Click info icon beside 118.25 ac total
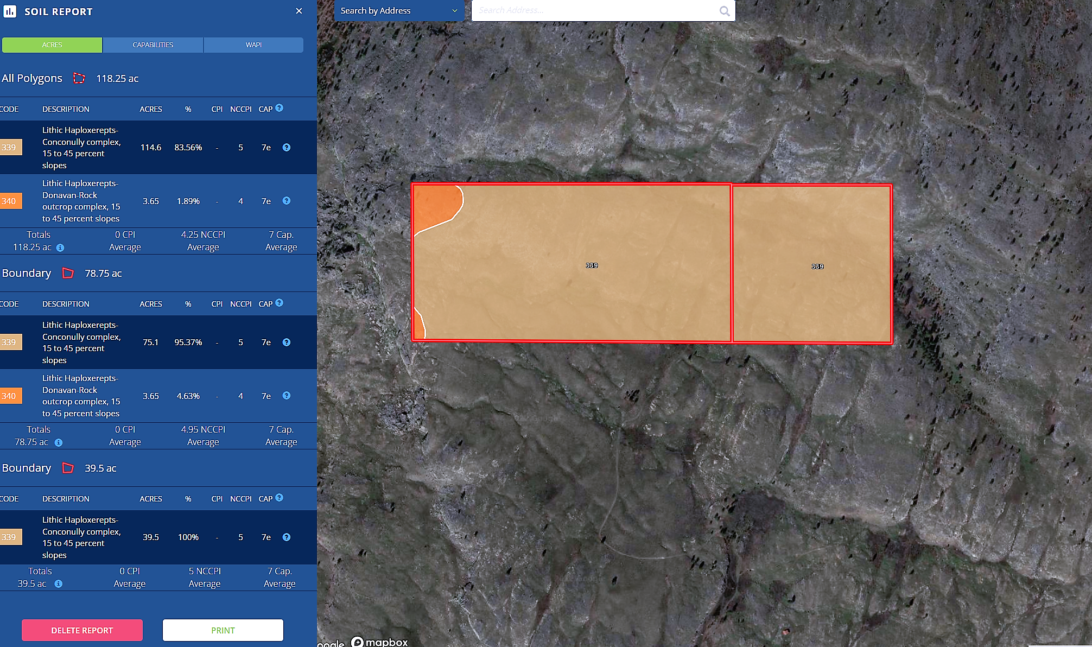Image resolution: width=1092 pixels, height=647 pixels. (x=60, y=248)
